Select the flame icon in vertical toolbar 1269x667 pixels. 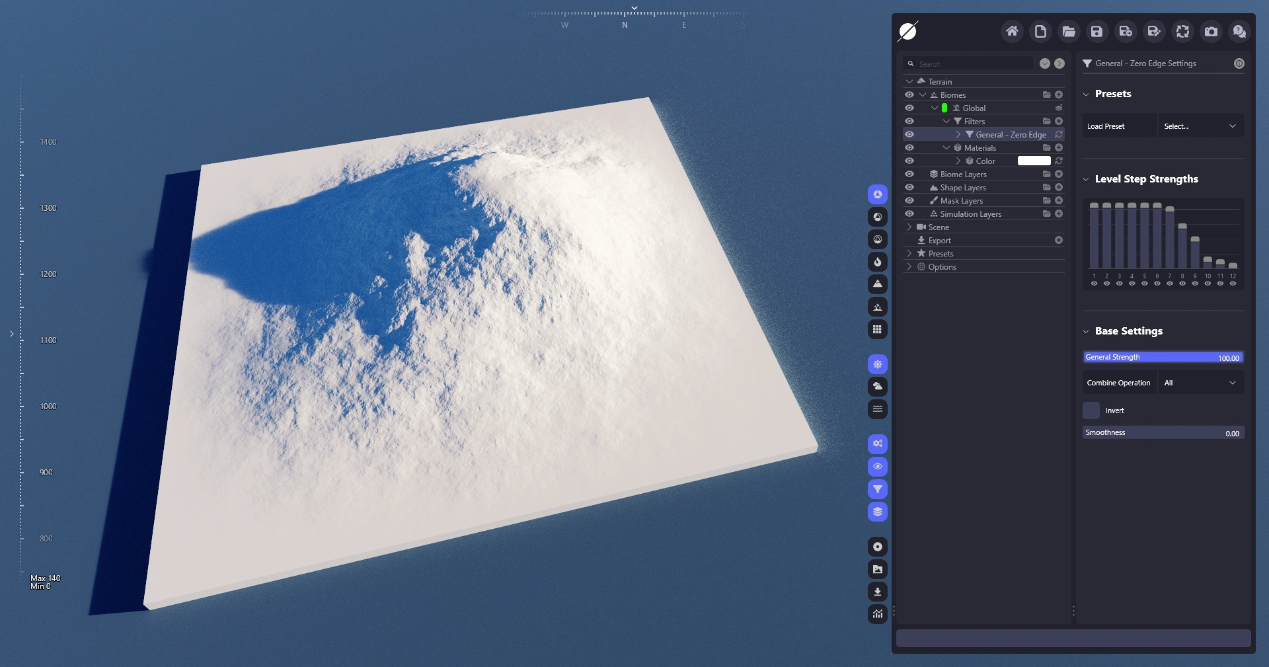(877, 262)
